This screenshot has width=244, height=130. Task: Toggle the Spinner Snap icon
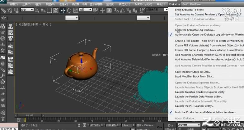tap(135, 11)
